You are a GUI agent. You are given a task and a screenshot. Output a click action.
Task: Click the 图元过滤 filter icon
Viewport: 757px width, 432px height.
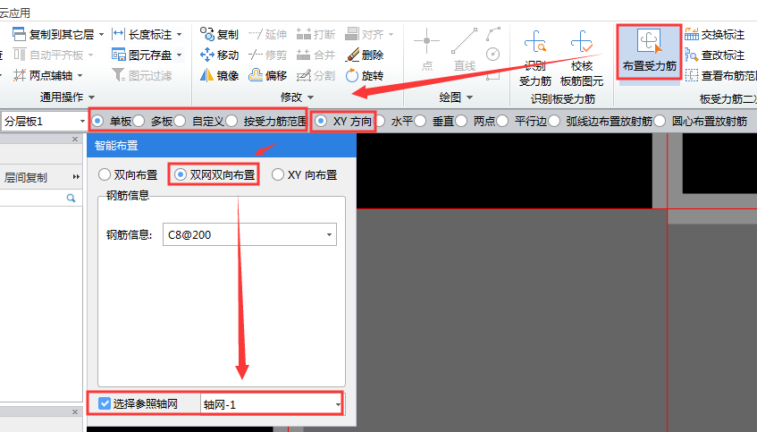click(x=118, y=75)
